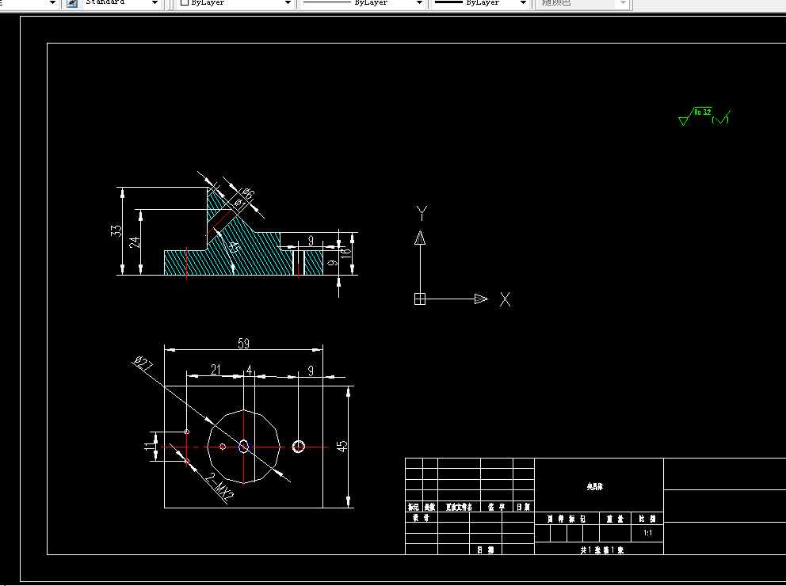Click the 1:1 scale value in the title block
The width and height of the screenshot is (786, 586).
point(648,533)
